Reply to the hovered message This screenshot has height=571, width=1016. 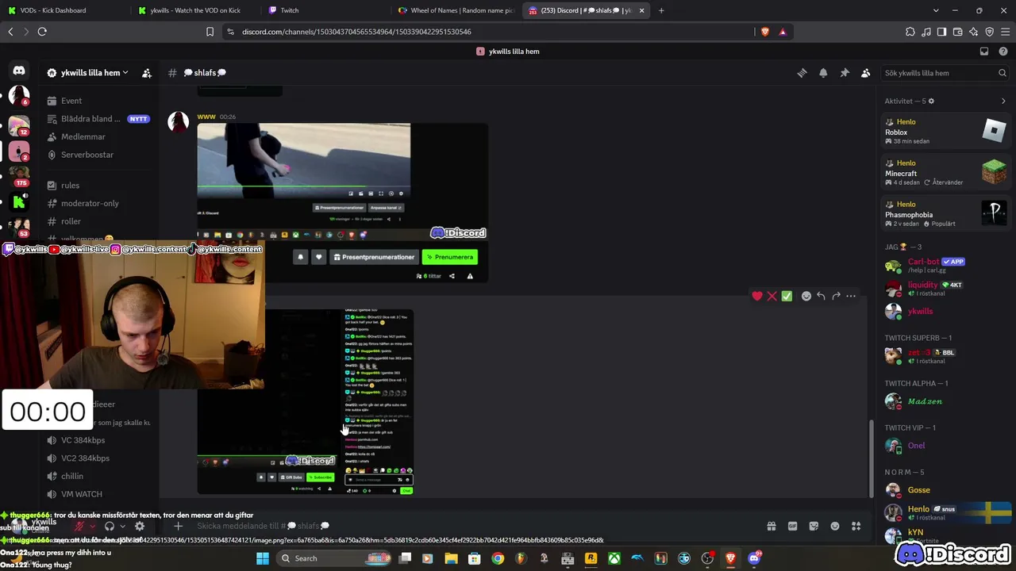click(821, 296)
